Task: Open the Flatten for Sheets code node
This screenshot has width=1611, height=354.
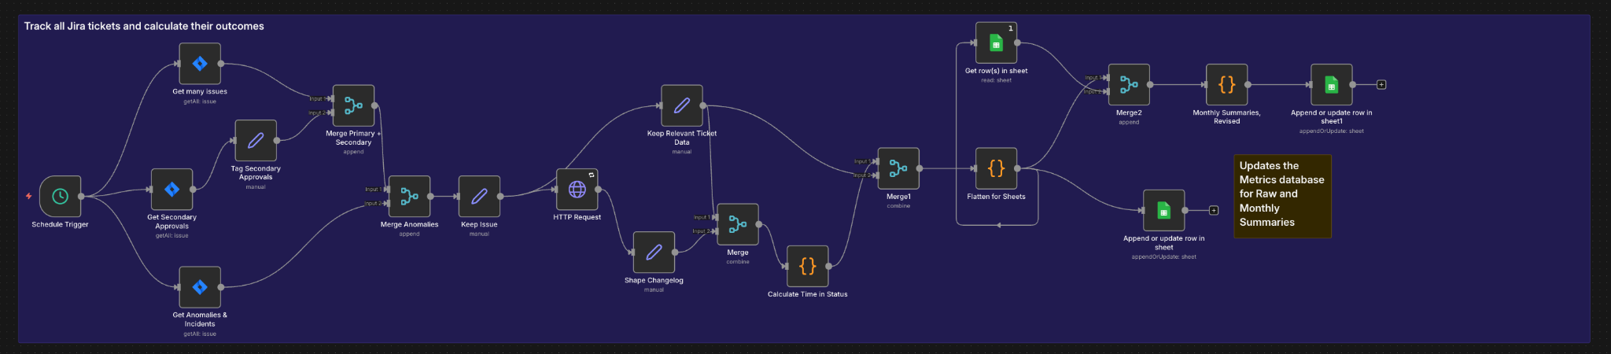Action: click(x=996, y=168)
